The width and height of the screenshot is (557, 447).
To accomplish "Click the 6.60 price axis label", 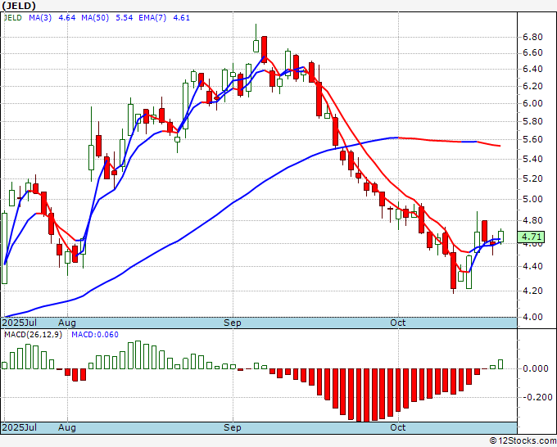I will (x=532, y=53).
